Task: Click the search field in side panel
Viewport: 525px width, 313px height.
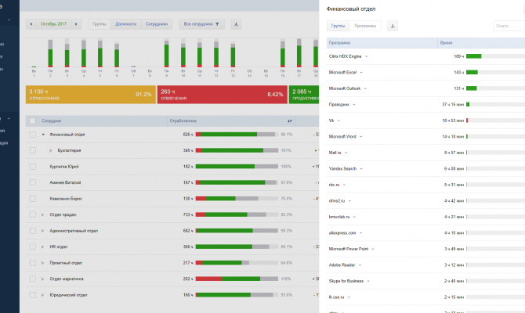Action: tap(509, 26)
